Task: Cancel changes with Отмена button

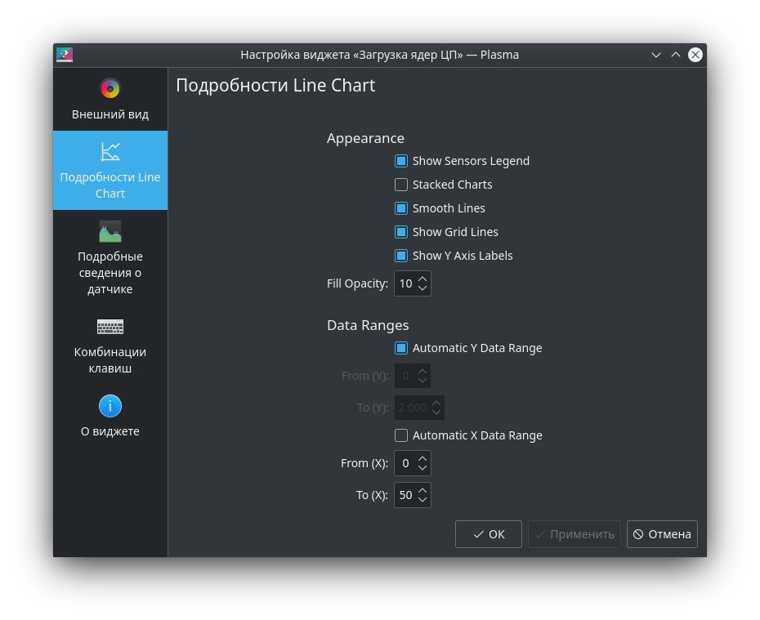Action: pos(662,534)
